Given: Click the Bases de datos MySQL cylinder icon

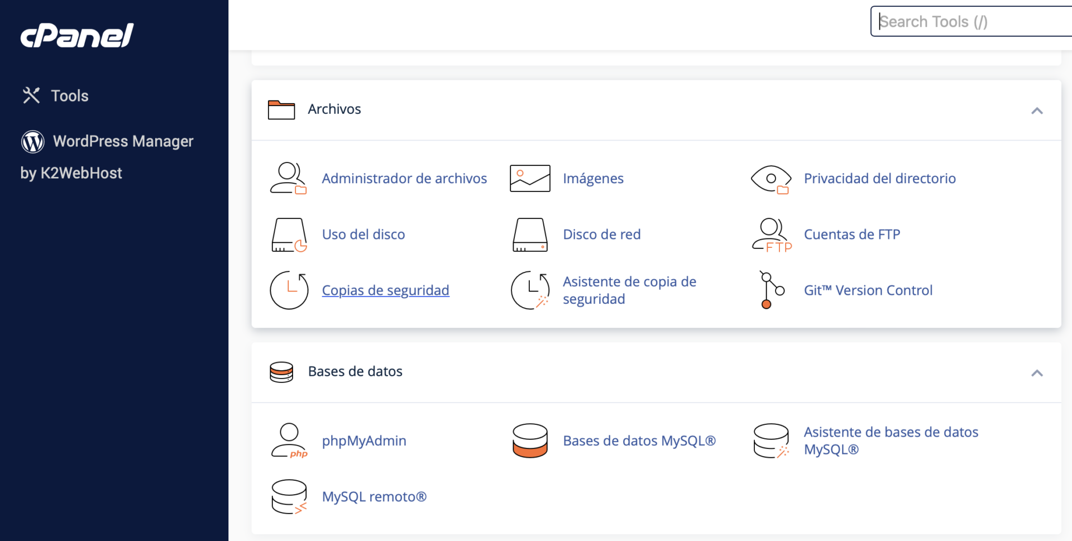Looking at the screenshot, I should point(530,441).
